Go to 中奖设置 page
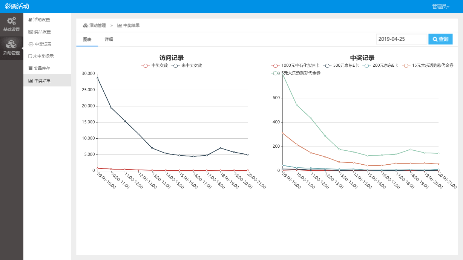This screenshot has height=260, width=463. 40,44
